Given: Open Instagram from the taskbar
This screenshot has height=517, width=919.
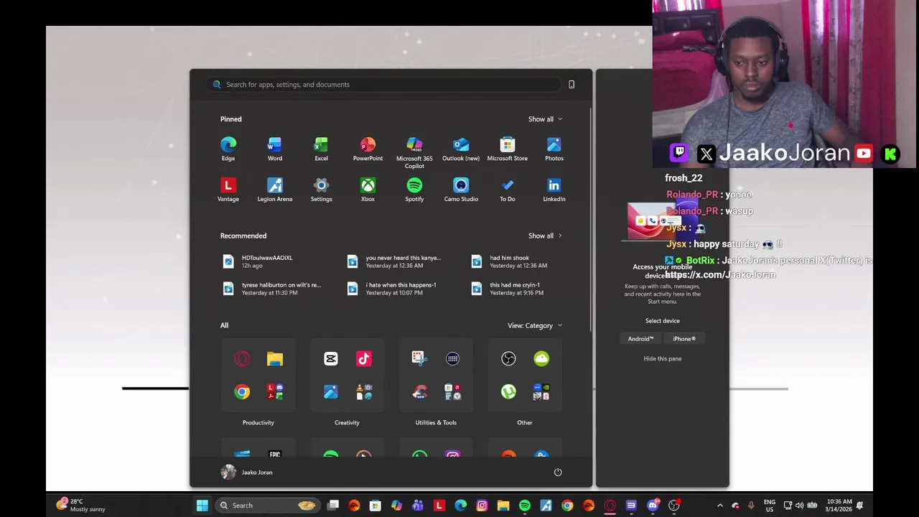Looking at the screenshot, I should coord(482,506).
